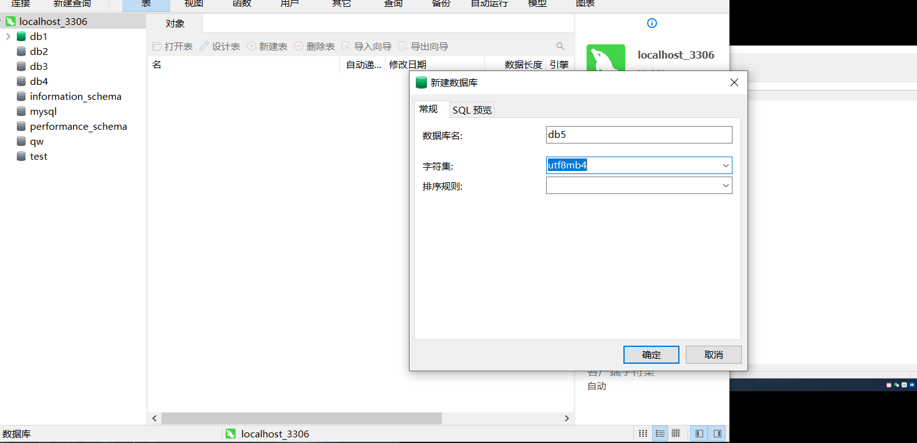Collapse the localhost_3306 connection node

point(2,21)
